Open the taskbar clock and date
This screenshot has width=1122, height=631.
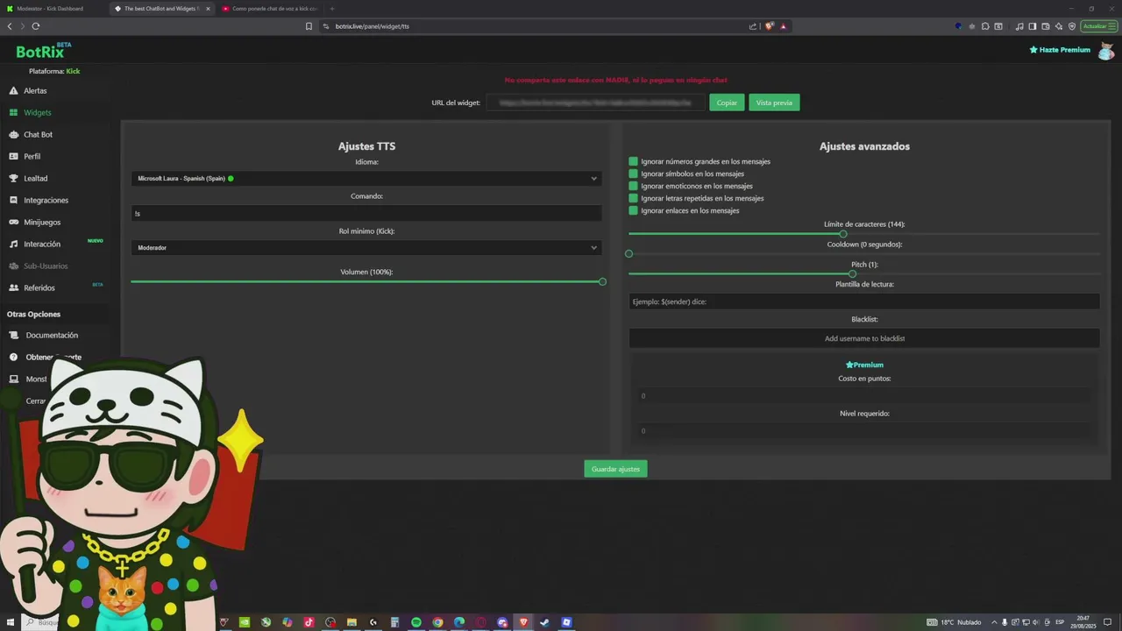[1083, 622]
